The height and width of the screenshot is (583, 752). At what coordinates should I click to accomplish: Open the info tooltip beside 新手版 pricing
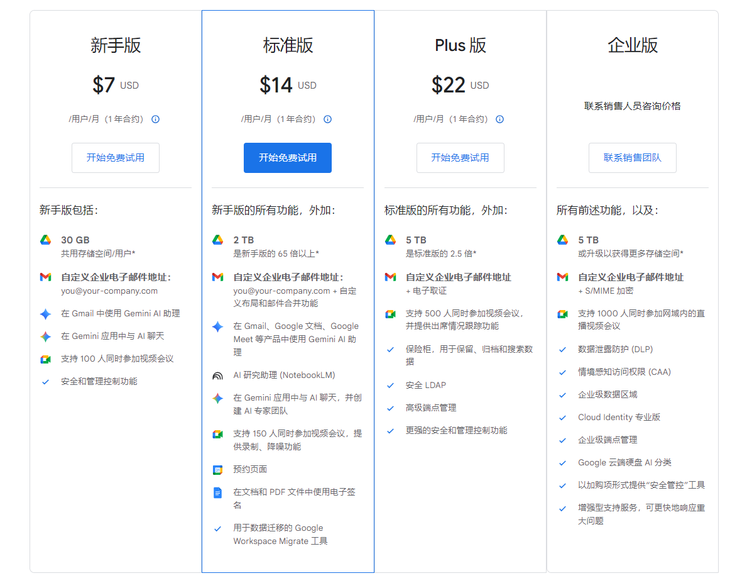(155, 118)
